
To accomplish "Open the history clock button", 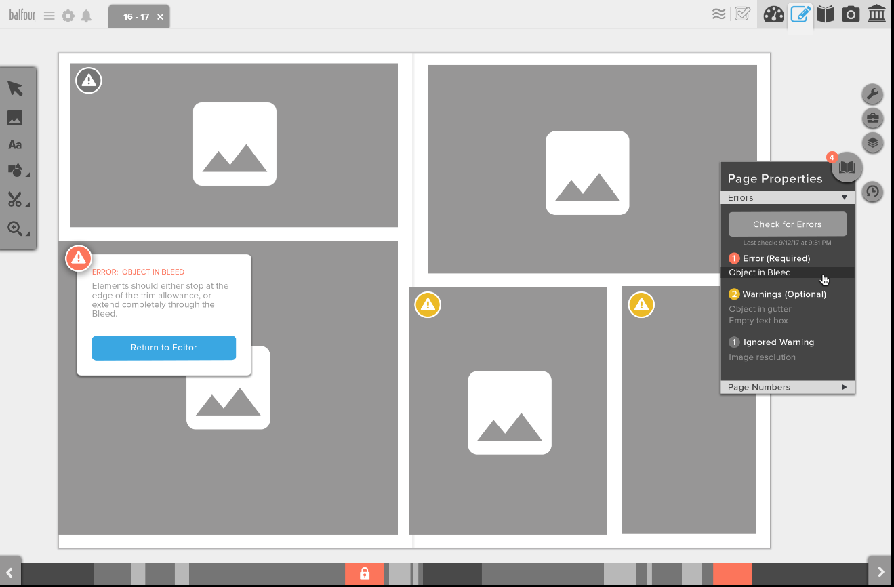I will [x=872, y=193].
